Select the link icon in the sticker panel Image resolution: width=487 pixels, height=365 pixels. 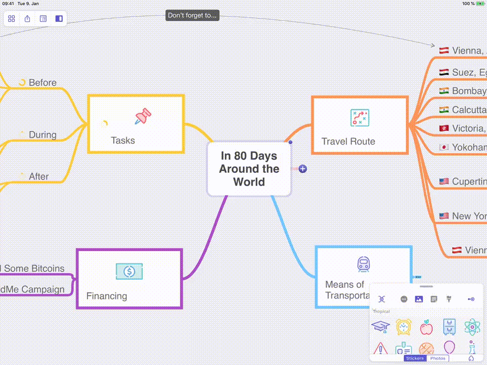coord(471,299)
